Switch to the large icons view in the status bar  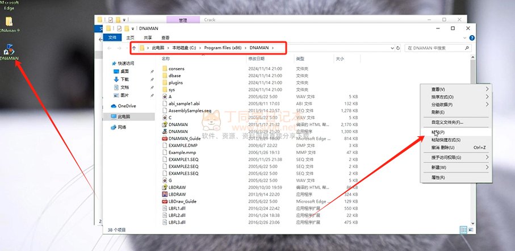(471, 229)
